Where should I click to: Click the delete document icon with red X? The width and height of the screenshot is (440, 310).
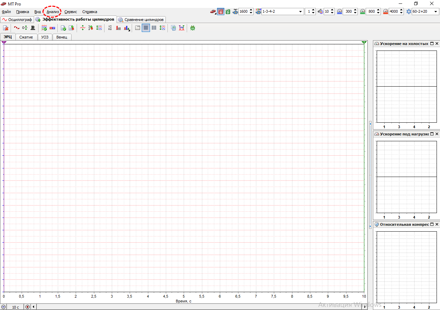coord(6,28)
